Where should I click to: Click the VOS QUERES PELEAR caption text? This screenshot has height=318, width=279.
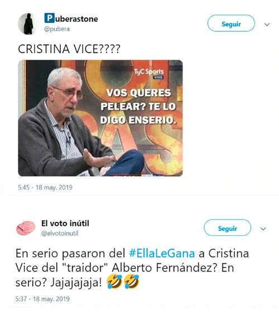(x=138, y=106)
